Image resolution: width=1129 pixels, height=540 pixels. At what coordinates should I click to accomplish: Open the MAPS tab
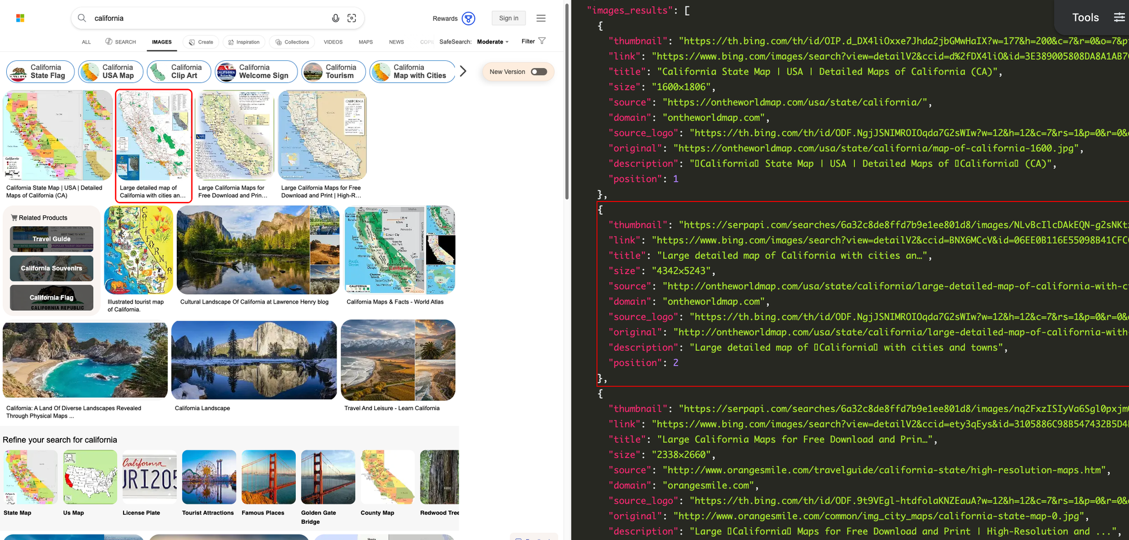click(366, 42)
